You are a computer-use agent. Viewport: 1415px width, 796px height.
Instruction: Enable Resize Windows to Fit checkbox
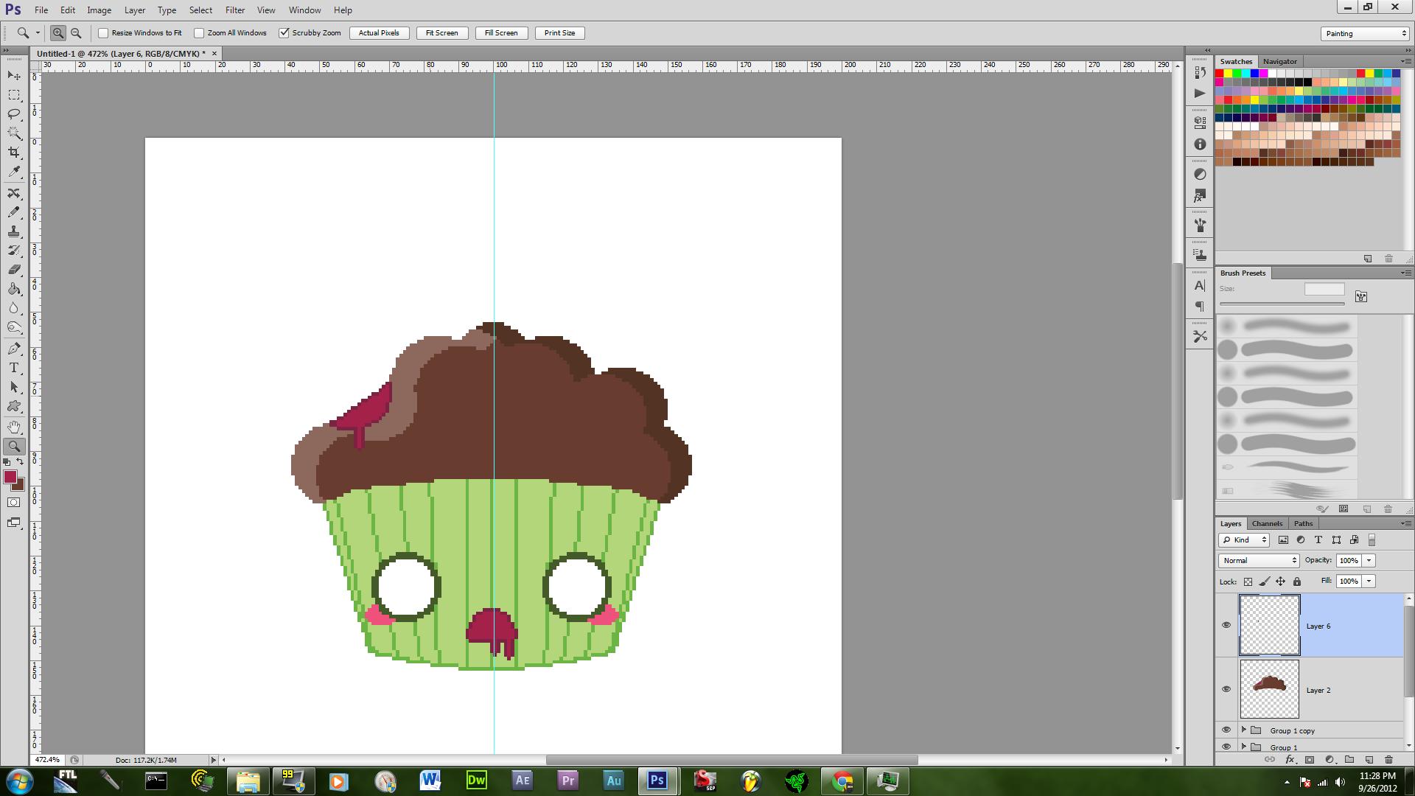pyautogui.click(x=103, y=33)
